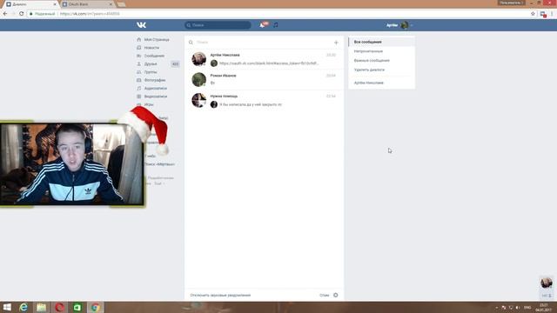Open Windows Start button

tap(7, 307)
